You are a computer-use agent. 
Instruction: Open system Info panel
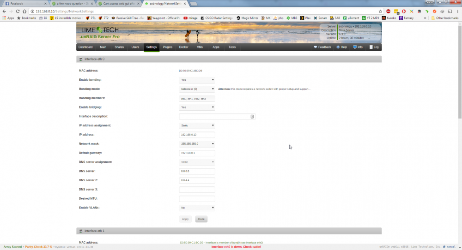click(358, 47)
